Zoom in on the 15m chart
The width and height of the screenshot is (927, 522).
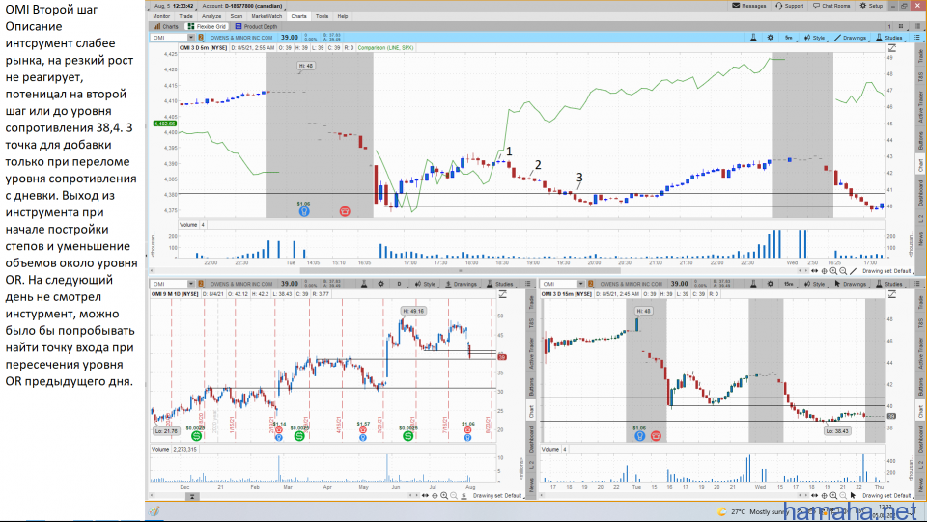coord(833,495)
